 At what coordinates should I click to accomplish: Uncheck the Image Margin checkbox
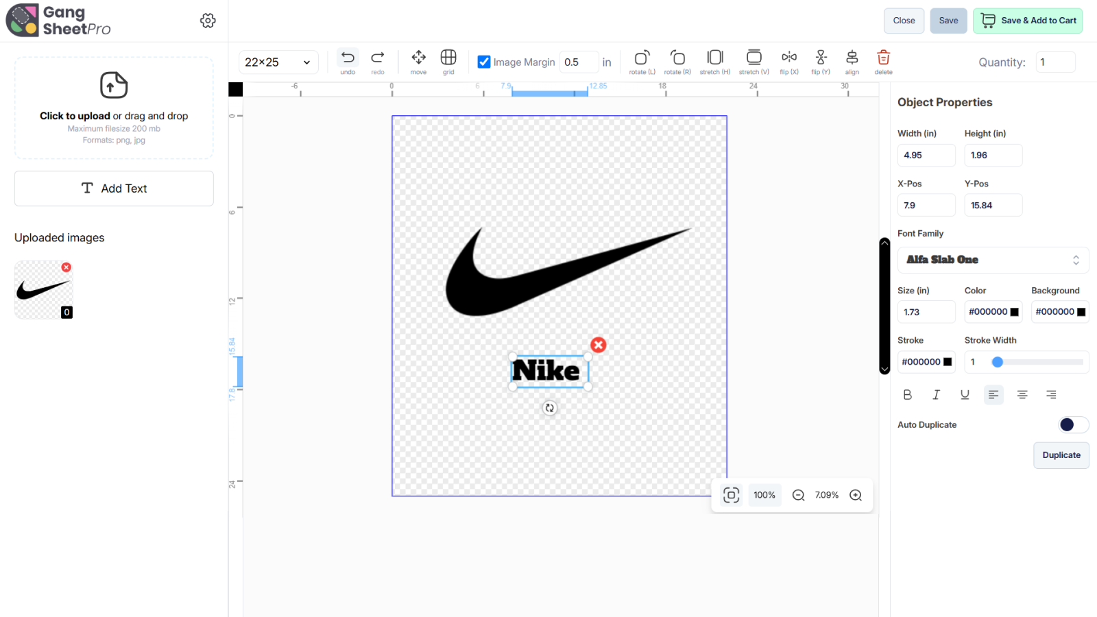[485, 62]
